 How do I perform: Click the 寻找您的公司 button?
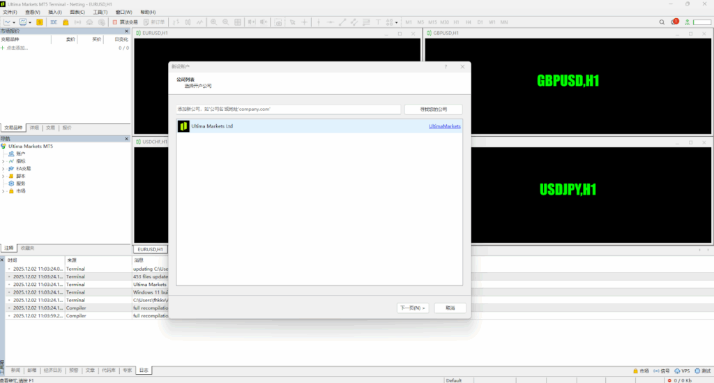[x=433, y=110]
